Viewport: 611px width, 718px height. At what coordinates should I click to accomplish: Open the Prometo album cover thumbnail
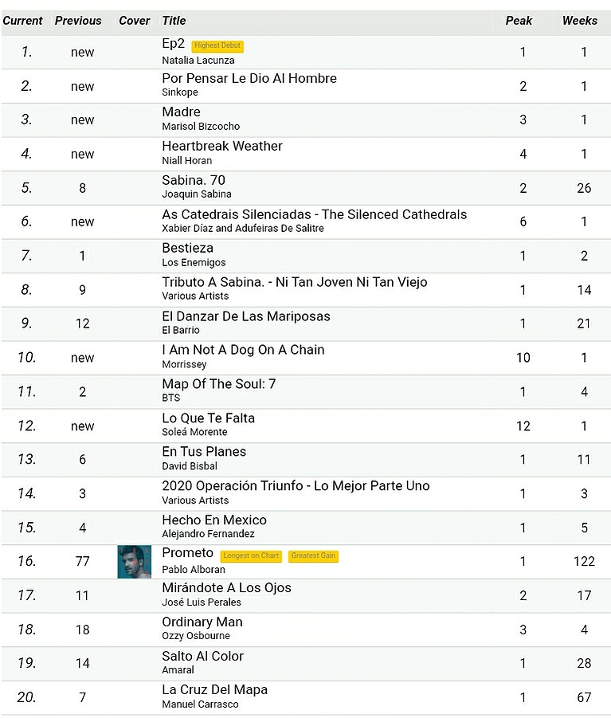coord(134,561)
